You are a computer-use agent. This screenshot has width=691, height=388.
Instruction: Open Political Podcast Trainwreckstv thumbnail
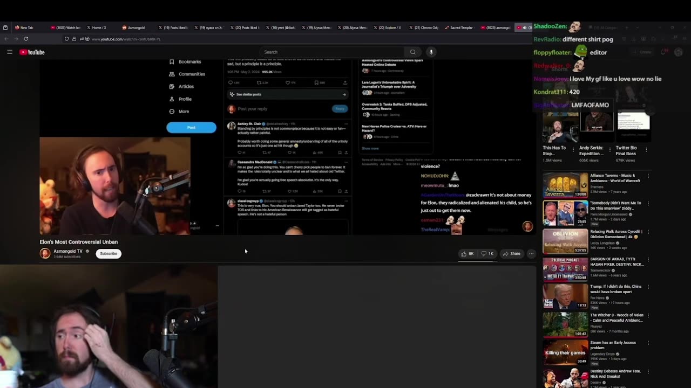[565, 269]
